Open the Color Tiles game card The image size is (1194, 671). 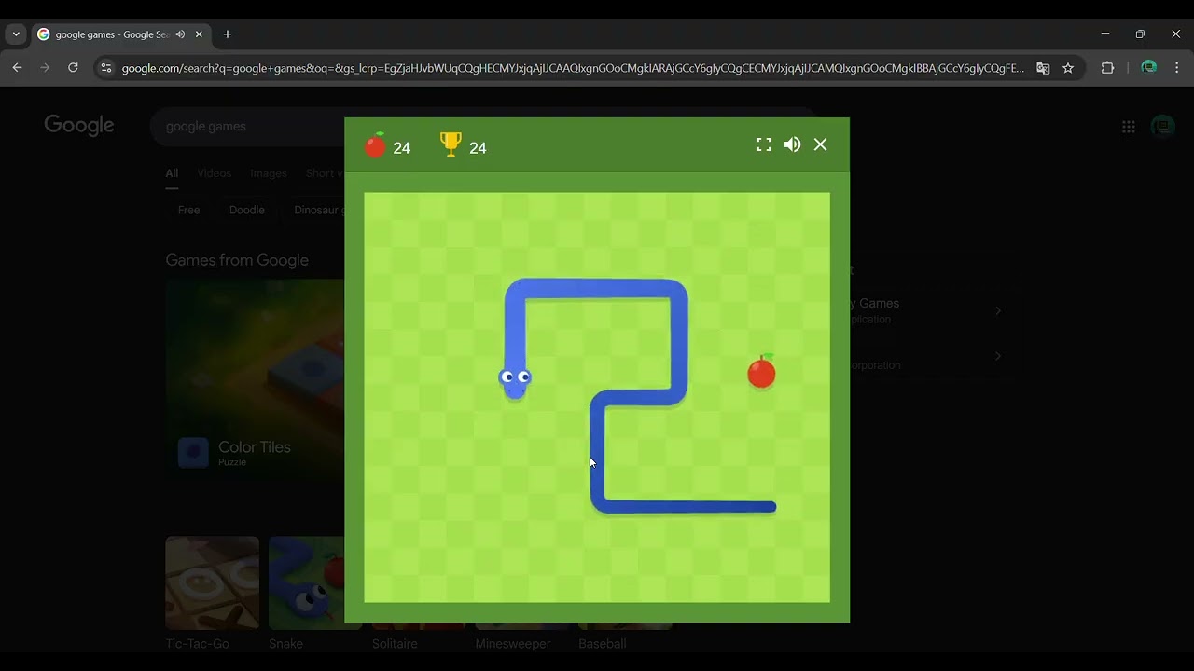click(255, 379)
